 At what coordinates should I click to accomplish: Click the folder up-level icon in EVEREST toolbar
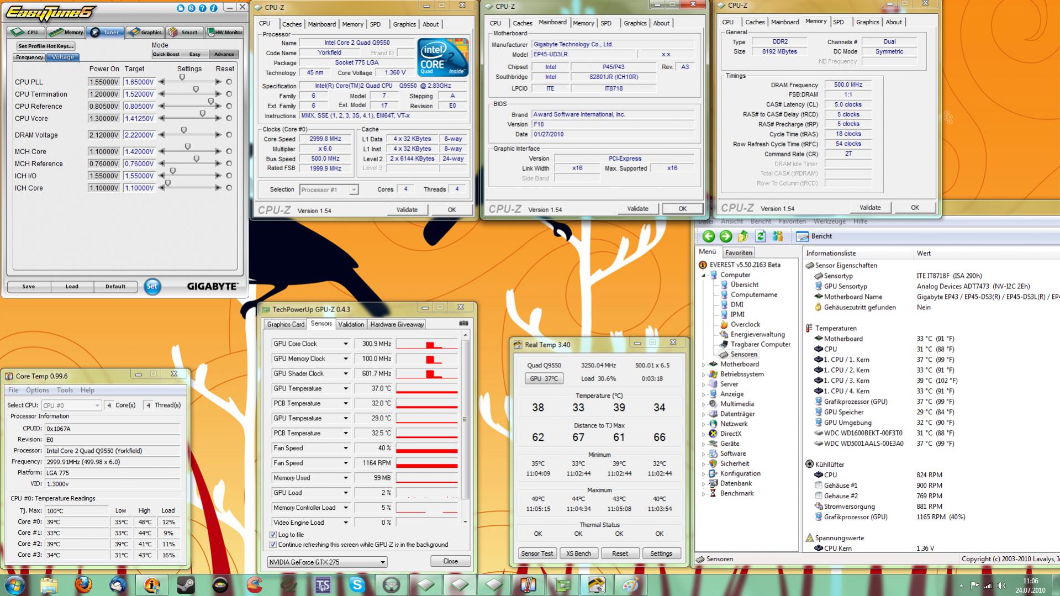[x=743, y=236]
